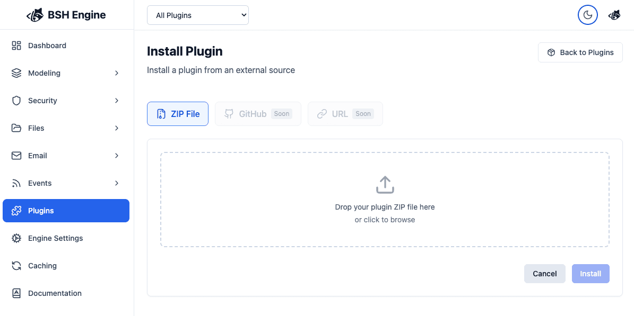Select the URL install tab
The image size is (634, 316).
[x=345, y=113]
